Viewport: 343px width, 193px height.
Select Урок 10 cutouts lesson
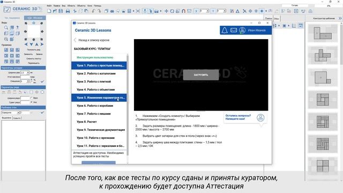click(99, 138)
